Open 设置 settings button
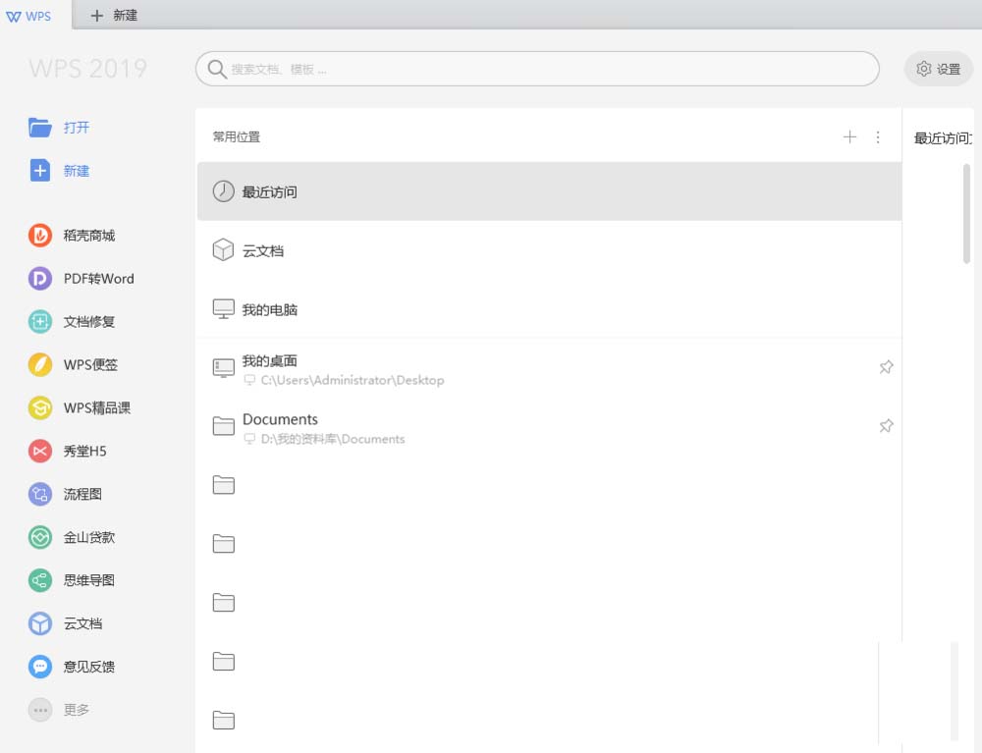 (x=938, y=69)
